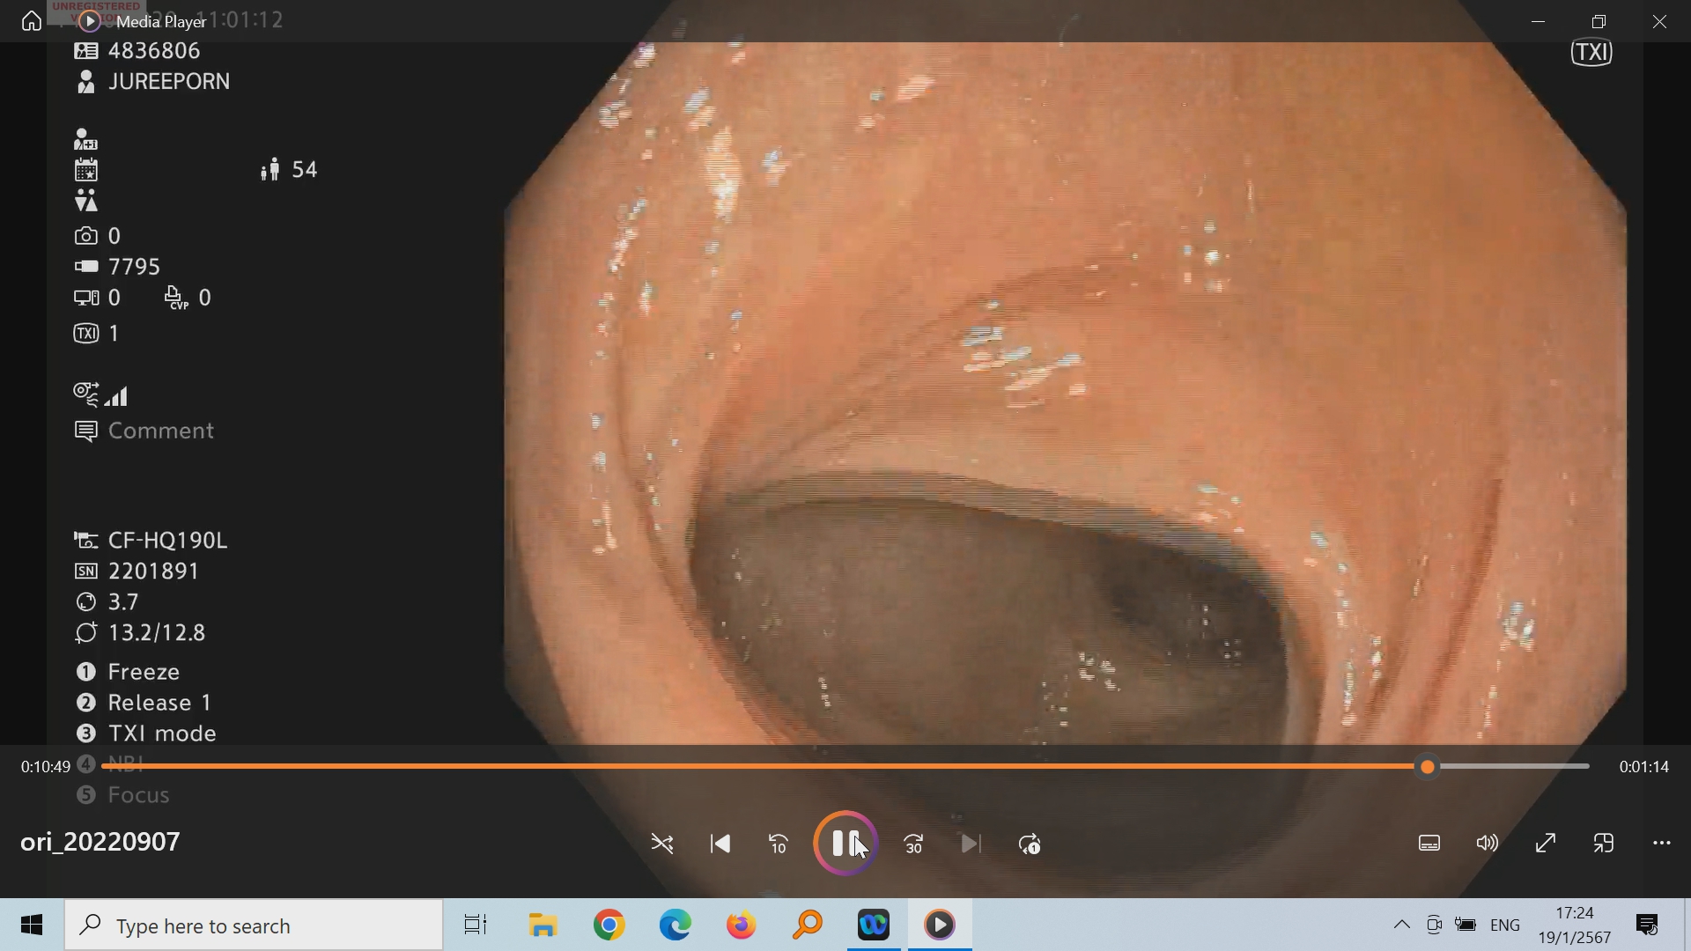Open the orange magnifier search app
This screenshot has height=951, width=1691.
pyautogui.click(x=808, y=925)
